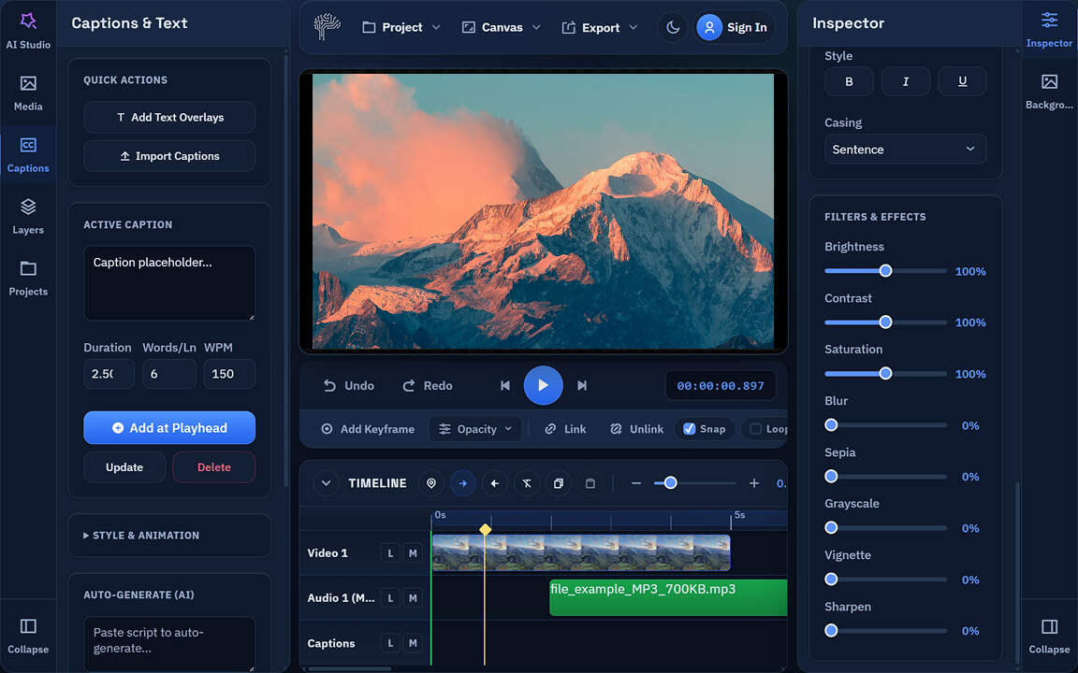Viewport: 1078px width, 673px height.
Task: Open the AI Studio panel
Action: (x=28, y=28)
